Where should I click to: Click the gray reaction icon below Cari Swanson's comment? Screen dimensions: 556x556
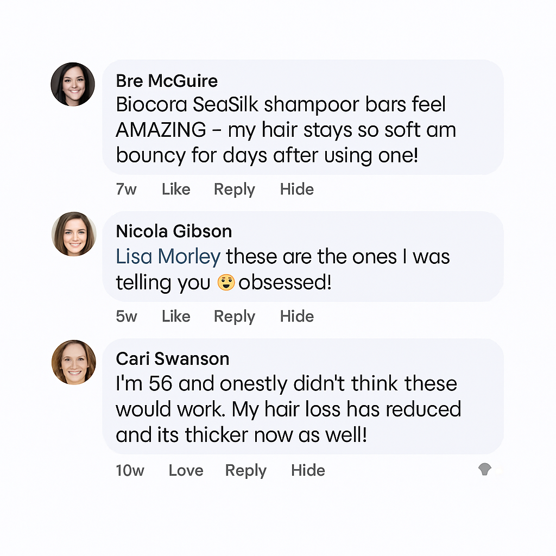click(485, 470)
